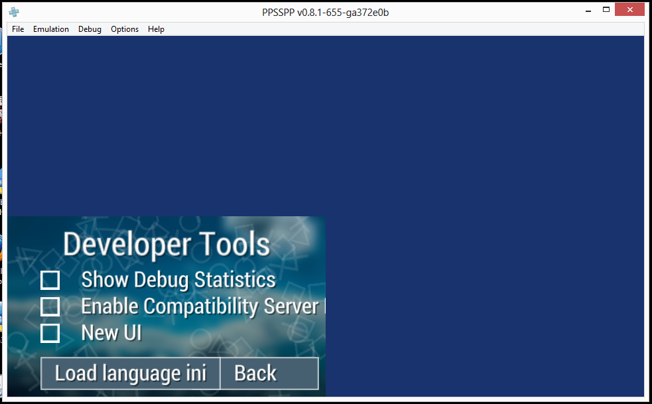
Task: Open the Emulation menu
Action: pos(51,29)
